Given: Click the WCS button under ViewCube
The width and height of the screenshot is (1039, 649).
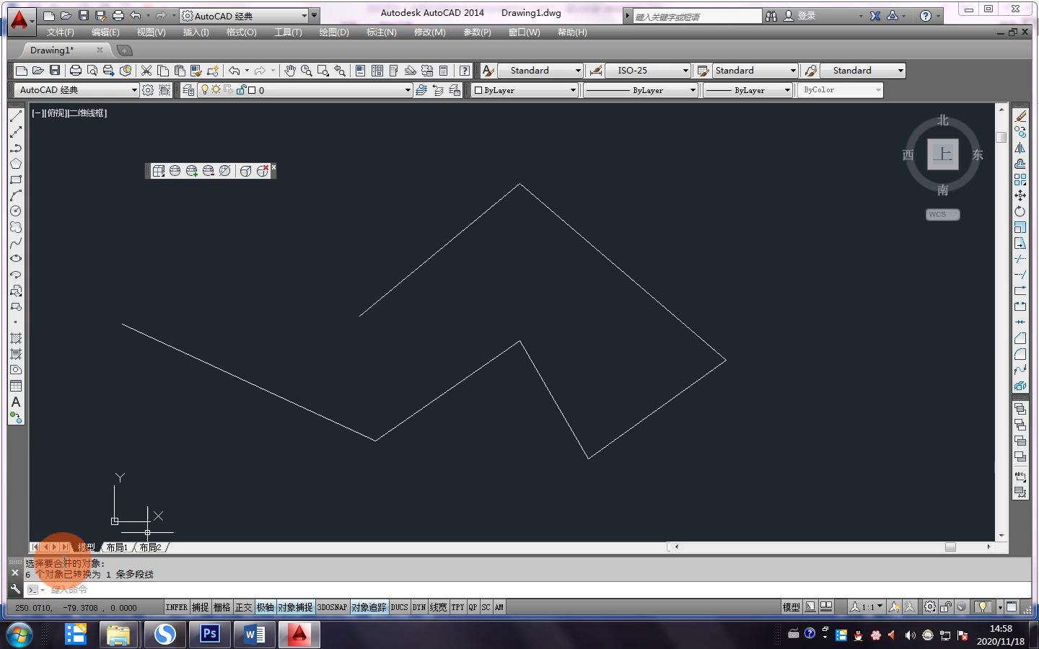Looking at the screenshot, I should click(x=942, y=214).
